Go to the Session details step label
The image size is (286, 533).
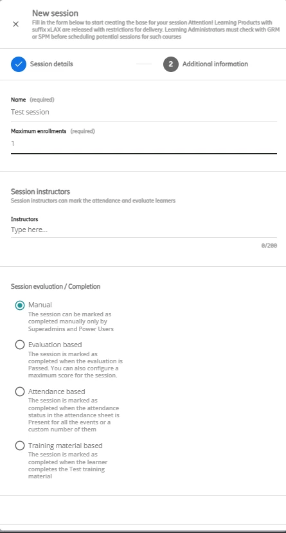(51, 64)
